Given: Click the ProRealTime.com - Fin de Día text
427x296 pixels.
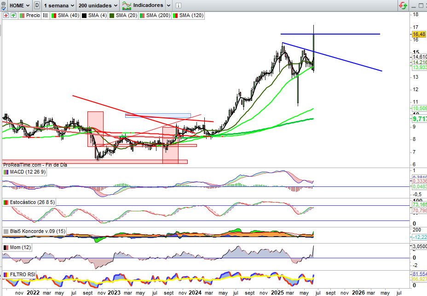Looking at the screenshot, I should click(35, 165).
